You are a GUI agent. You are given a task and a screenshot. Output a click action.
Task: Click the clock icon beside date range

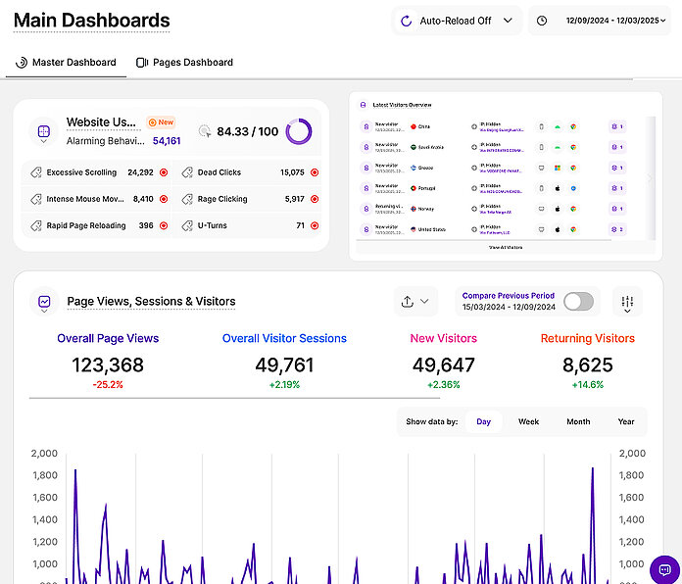[542, 21]
